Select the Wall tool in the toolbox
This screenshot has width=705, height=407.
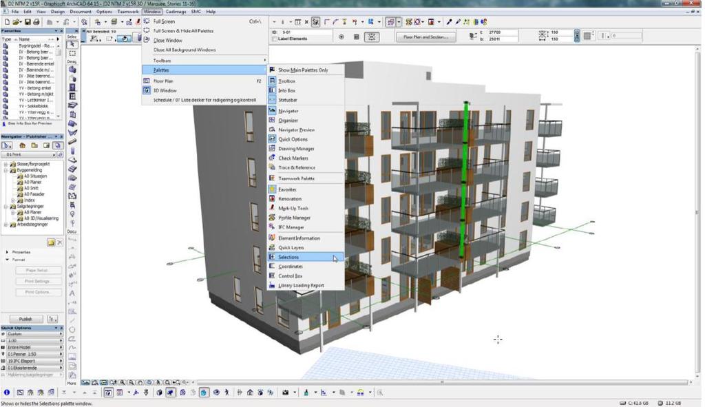point(72,70)
